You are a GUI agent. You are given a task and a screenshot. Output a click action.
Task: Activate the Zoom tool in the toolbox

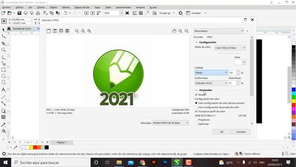pos(3,50)
